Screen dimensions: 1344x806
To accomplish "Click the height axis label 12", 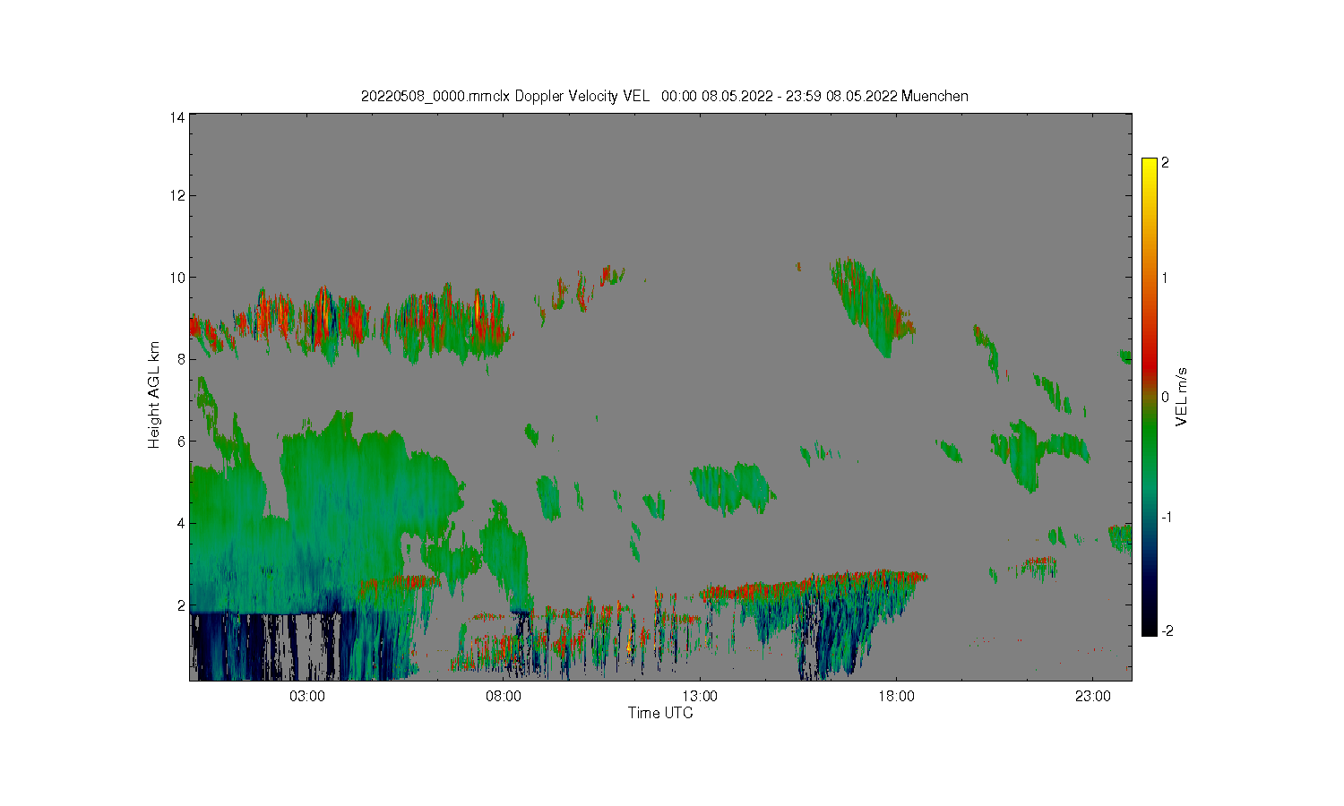I will tap(177, 195).
